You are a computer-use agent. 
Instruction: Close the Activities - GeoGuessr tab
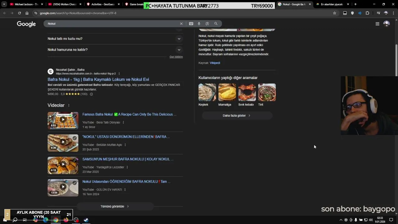coord(118,4)
